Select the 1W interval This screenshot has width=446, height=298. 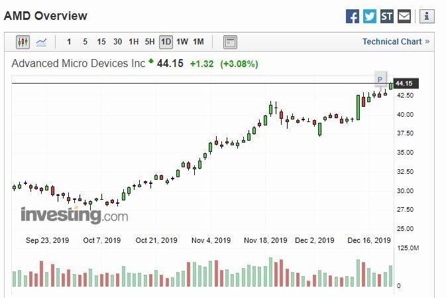pyautogui.click(x=182, y=42)
